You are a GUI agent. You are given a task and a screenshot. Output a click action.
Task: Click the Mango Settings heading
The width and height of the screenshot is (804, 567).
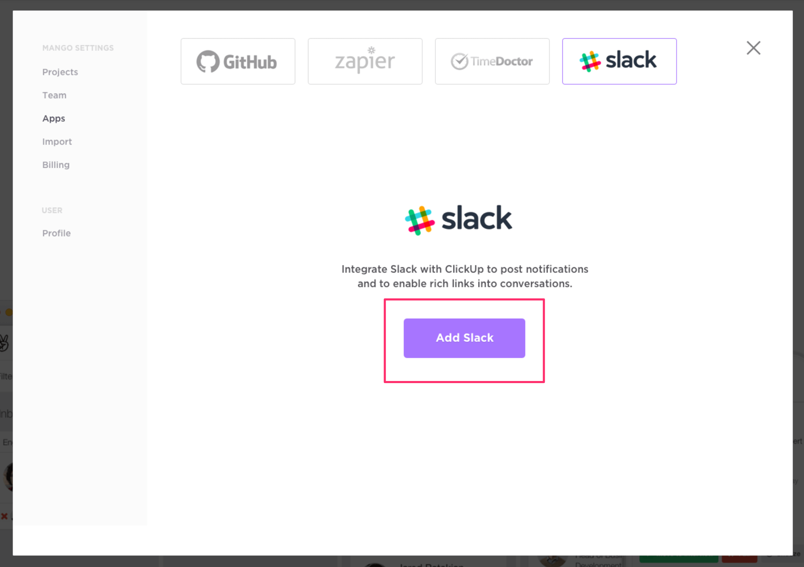coord(78,48)
